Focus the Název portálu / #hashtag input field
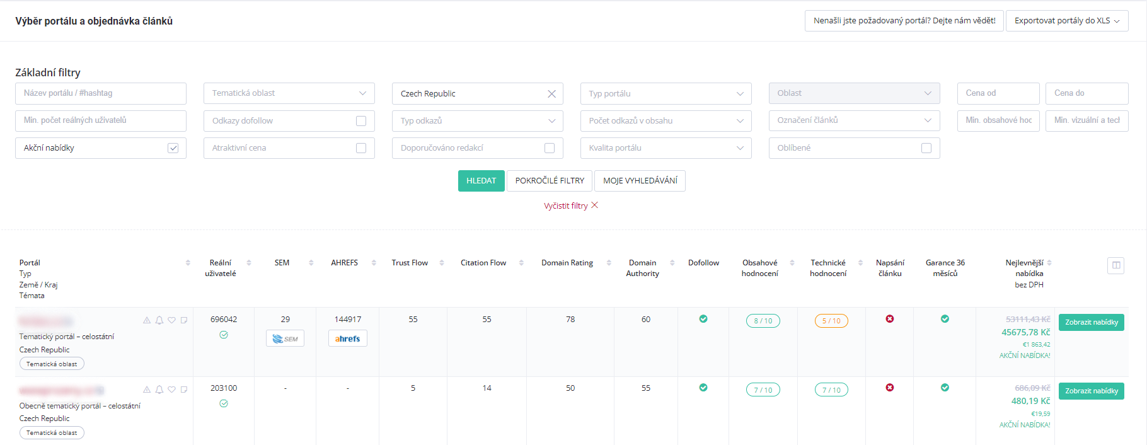The image size is (1147, 445). pos(101,93)
